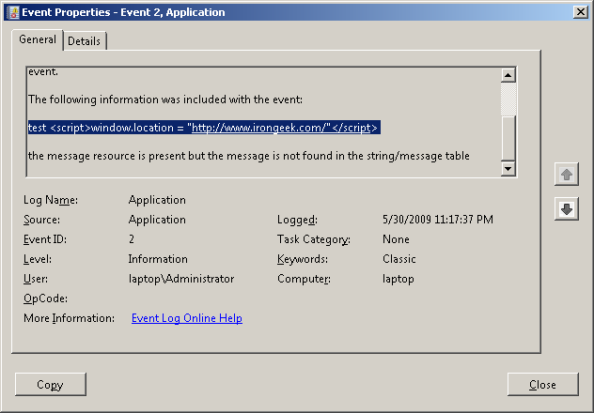Click the 'User:' label
Screen dimensions: 594x413
coord(36,279)
